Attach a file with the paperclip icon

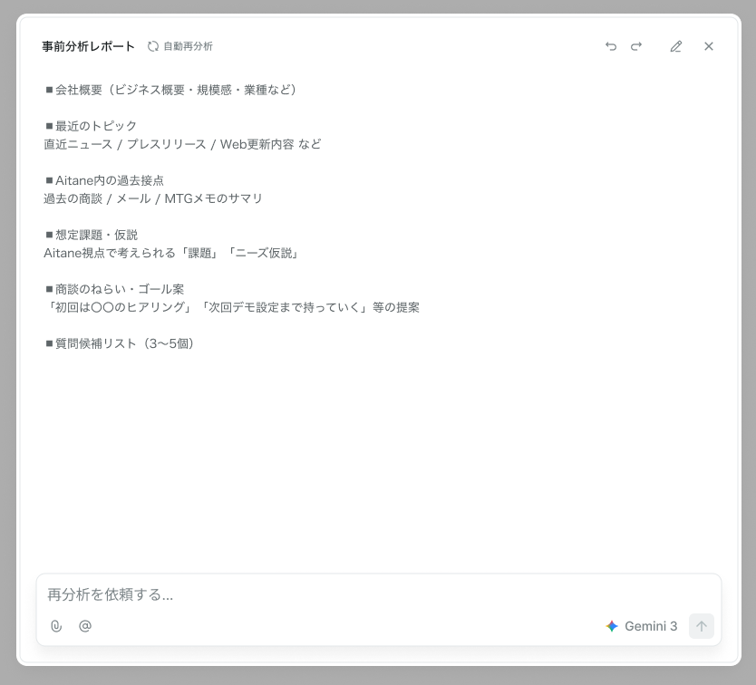[x=56, y=626]
